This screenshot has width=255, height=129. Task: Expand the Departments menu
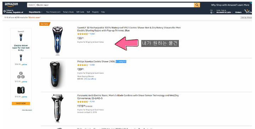click(35, 12)
